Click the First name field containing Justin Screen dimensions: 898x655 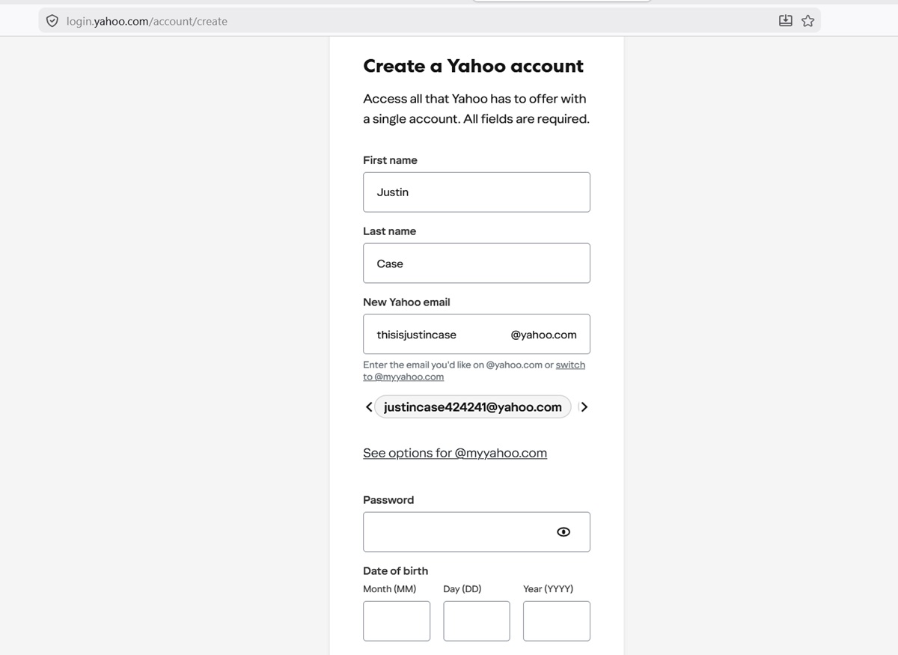(476, 192)
